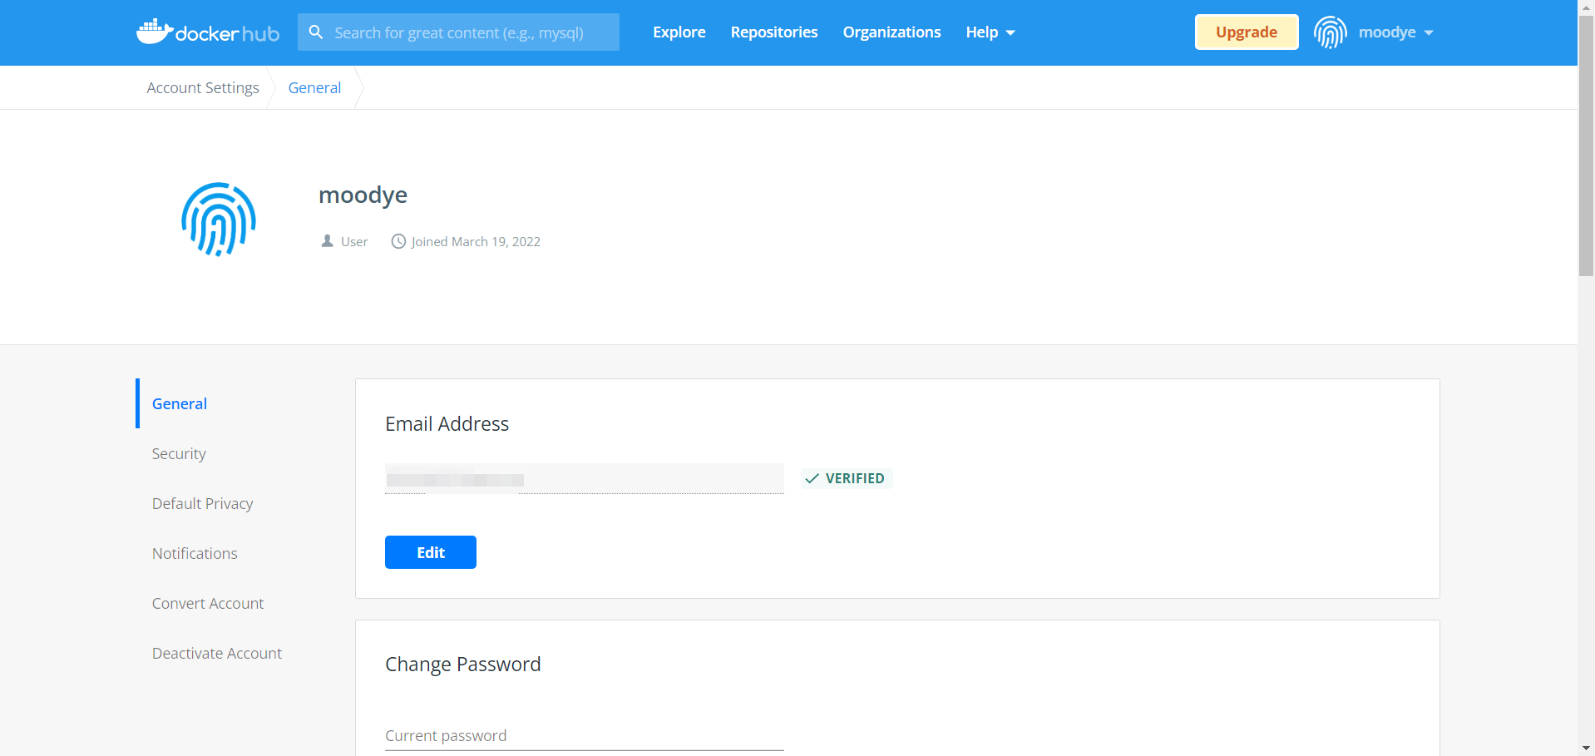Click the large fingerprint profile picture

tap(218, 220)
